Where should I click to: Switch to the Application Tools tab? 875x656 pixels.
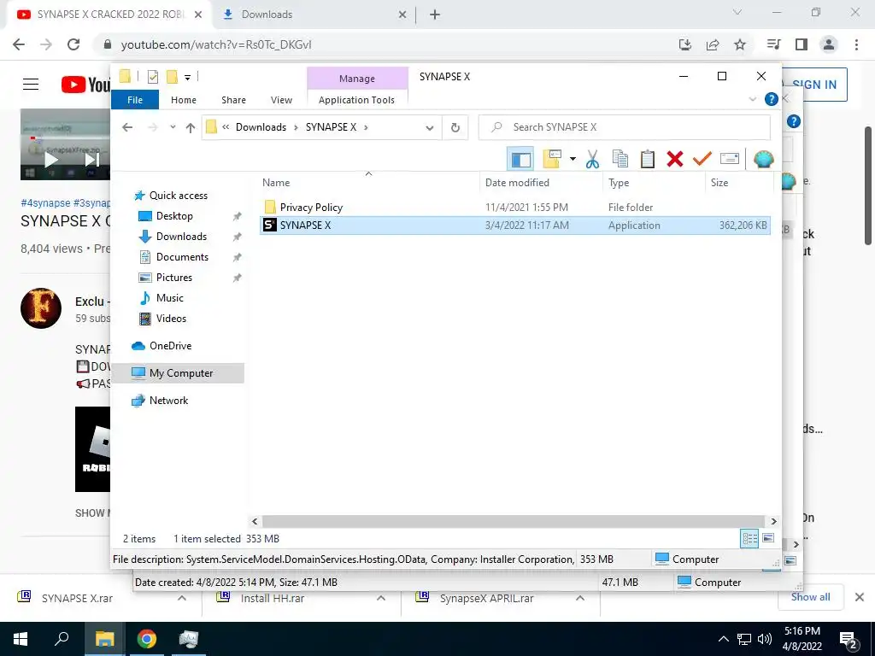(x=356, y=100)
